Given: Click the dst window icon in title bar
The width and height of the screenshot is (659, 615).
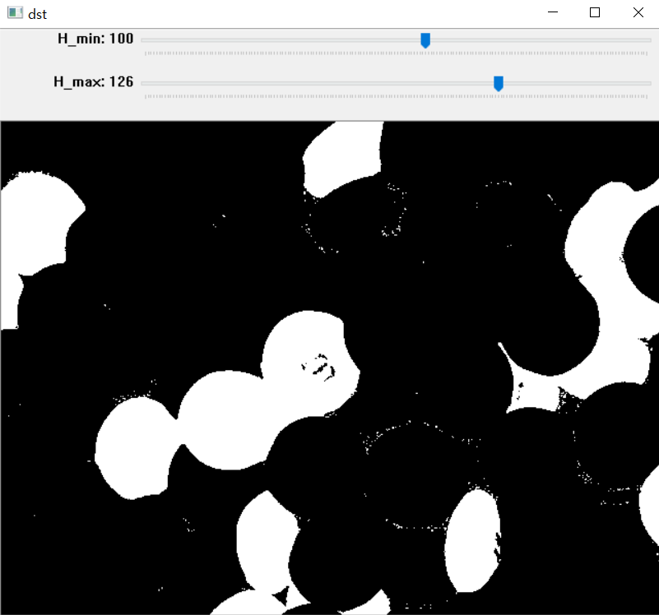Looking at the screenshot, I should pos(15,13).
